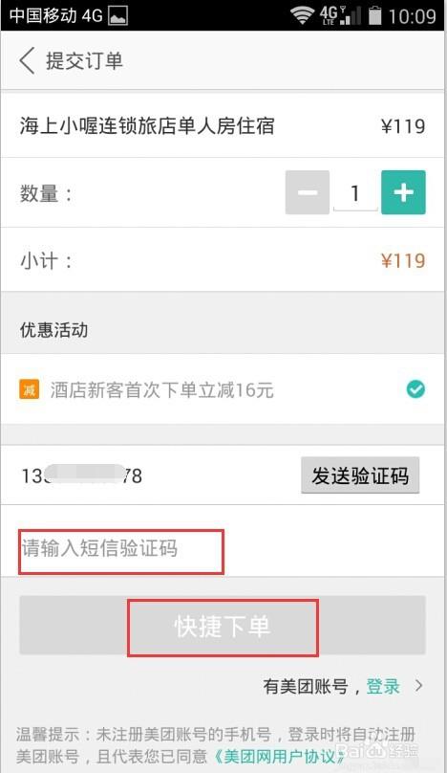Select the 海上小喔连锁旅店单人房住宿 item row

[223, 125]
